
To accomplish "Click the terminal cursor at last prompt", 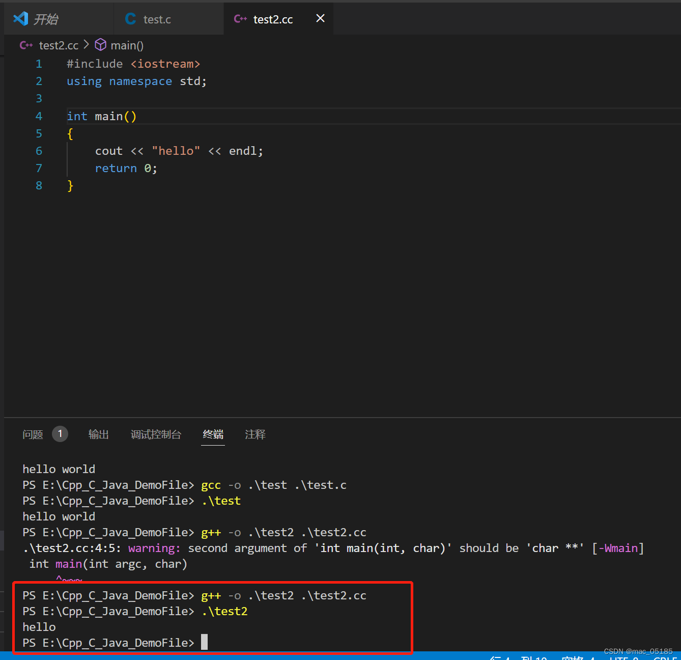I will pyautogui.click(x=204, y=642).
